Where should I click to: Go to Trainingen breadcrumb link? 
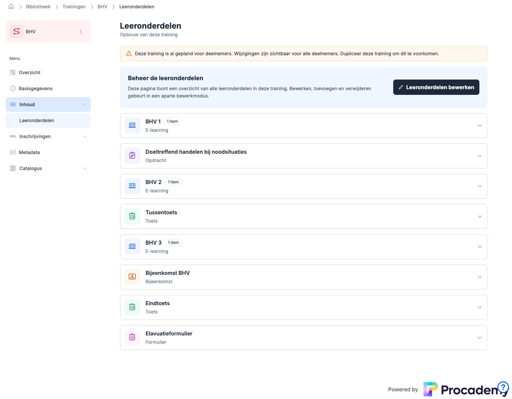click(74, 7)
